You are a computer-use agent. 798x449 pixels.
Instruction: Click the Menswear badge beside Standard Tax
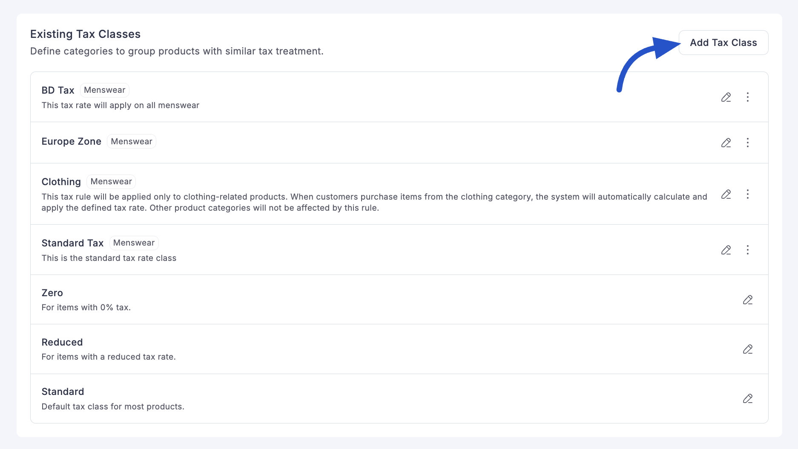[x=134, y=243]
